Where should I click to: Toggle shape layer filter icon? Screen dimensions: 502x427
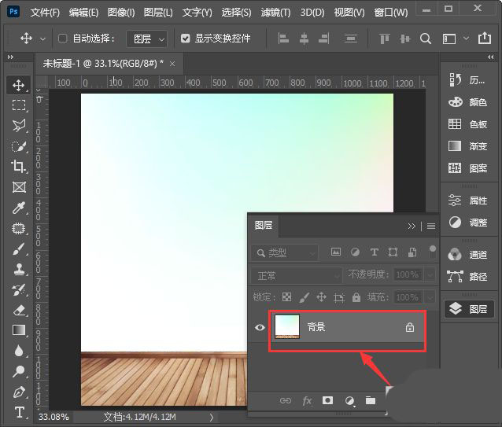(x=393, y=252)
